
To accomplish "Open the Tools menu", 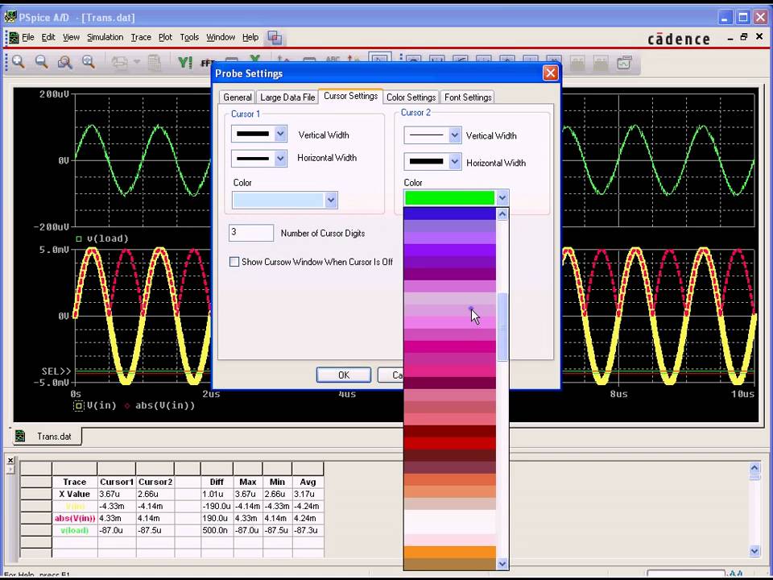I will [189, 38].
